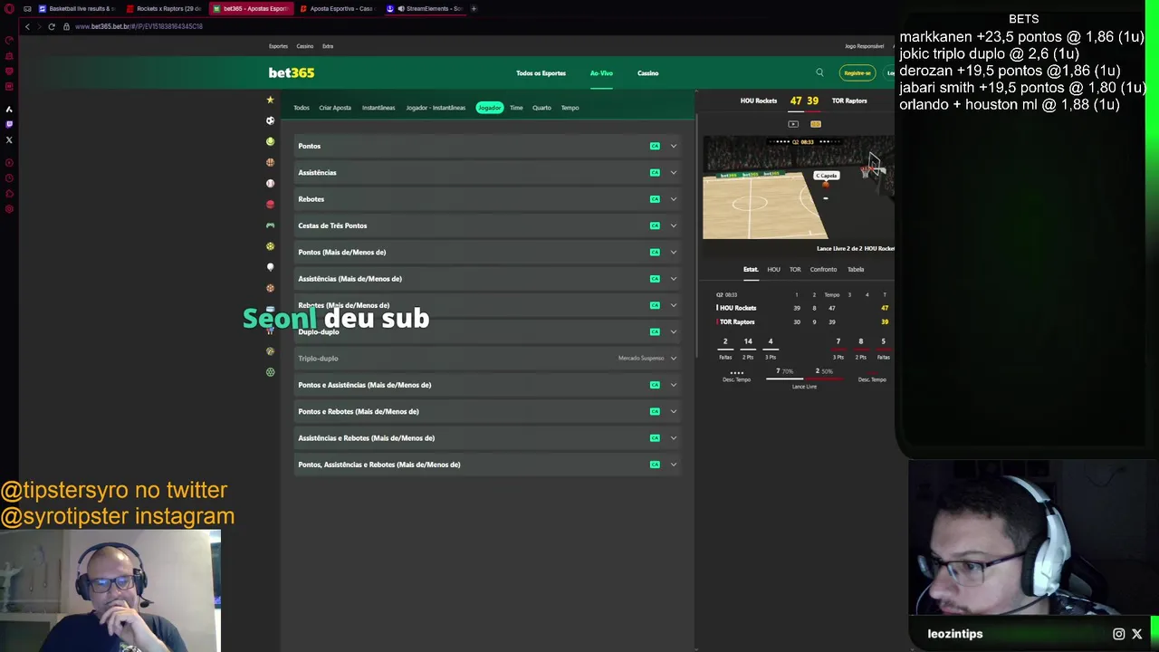Open X (Twitter) in browser sidebar
Screen dimensions: 1159x652
pyautogui.click(x=9, y=139)
